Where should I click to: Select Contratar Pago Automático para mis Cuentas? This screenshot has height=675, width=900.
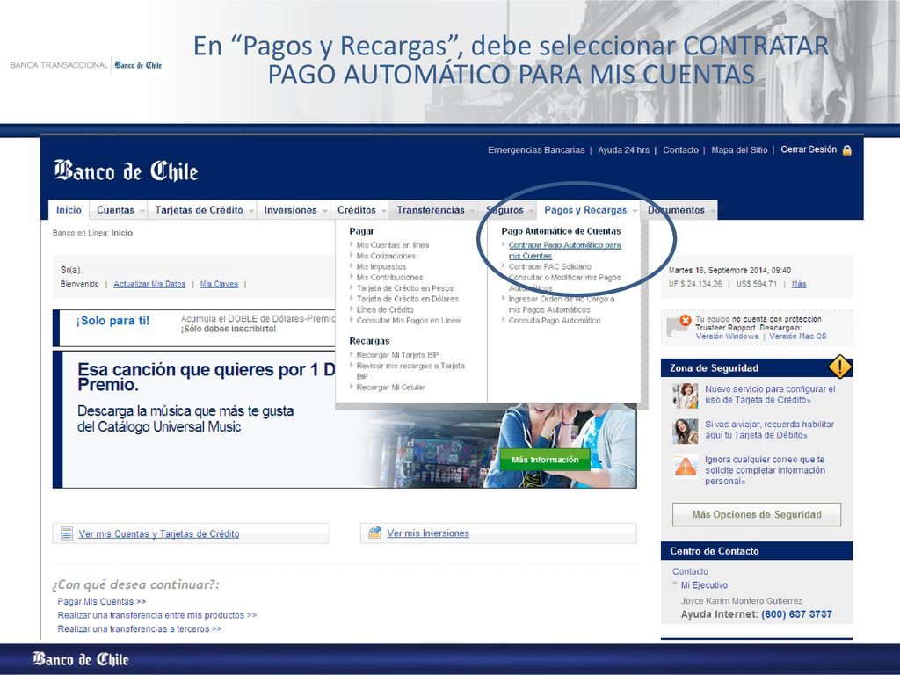(565, 250)
